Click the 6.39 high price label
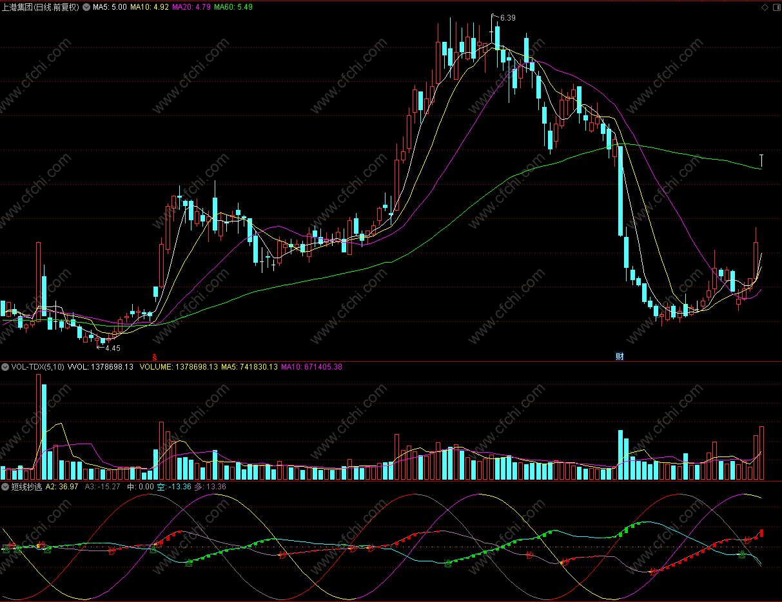This screenshot has height=602, width=782. point(507,18)
